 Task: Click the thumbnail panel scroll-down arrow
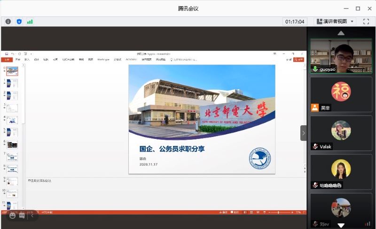point(23,208)
